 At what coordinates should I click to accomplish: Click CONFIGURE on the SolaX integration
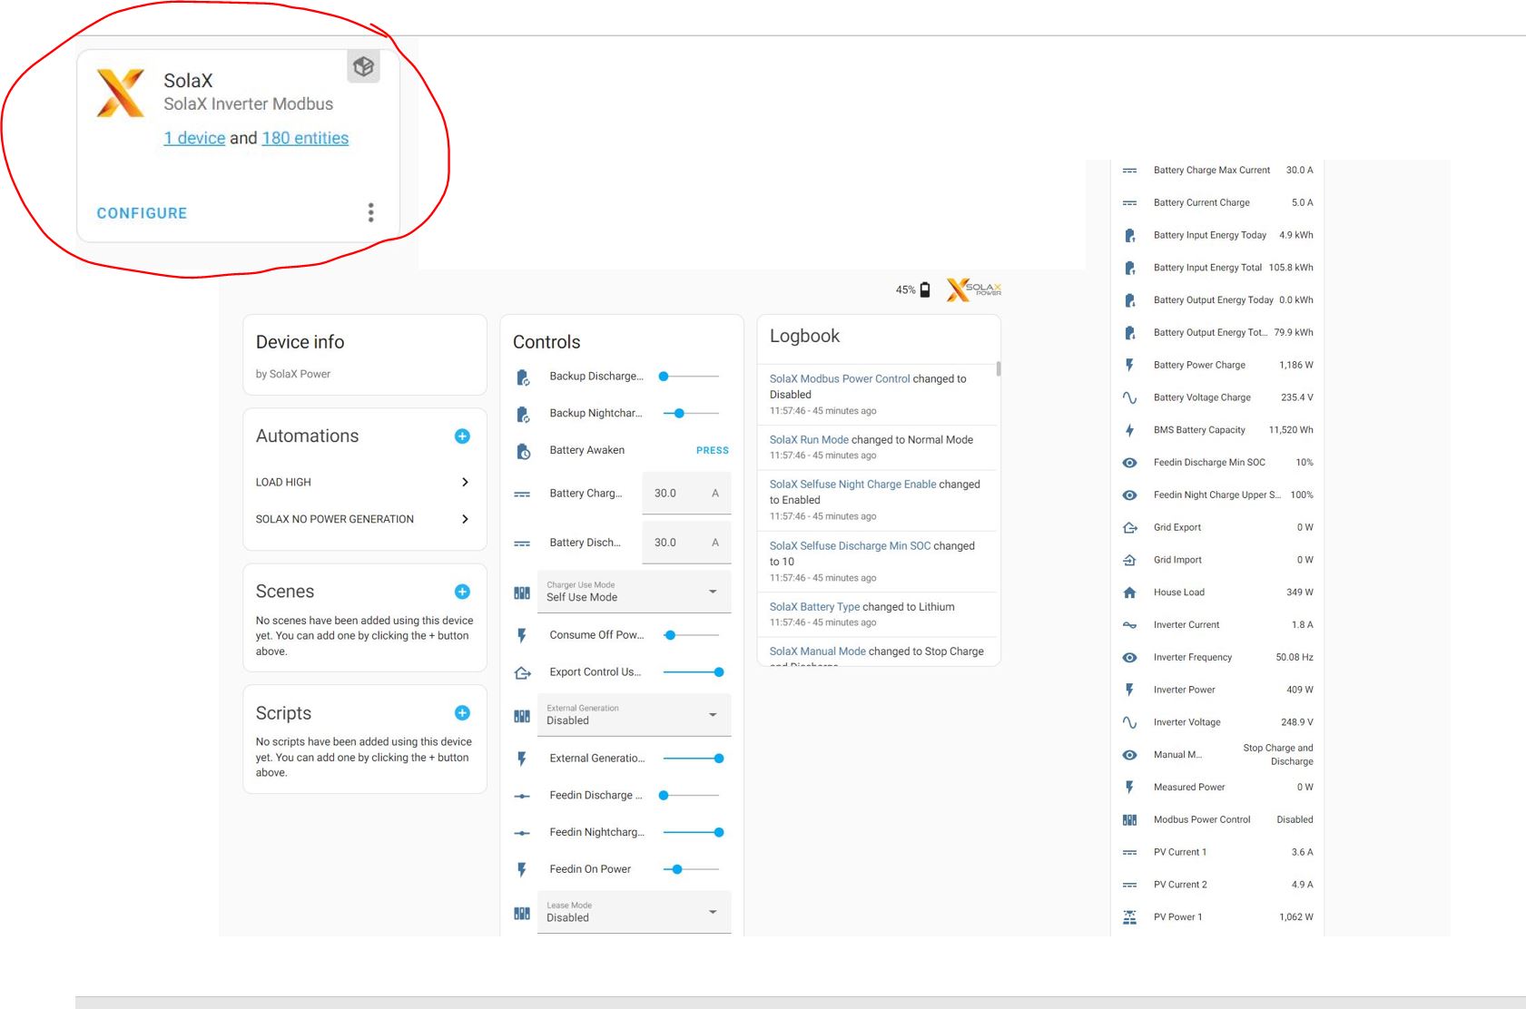pyautogui.click(x=142, y=212)
